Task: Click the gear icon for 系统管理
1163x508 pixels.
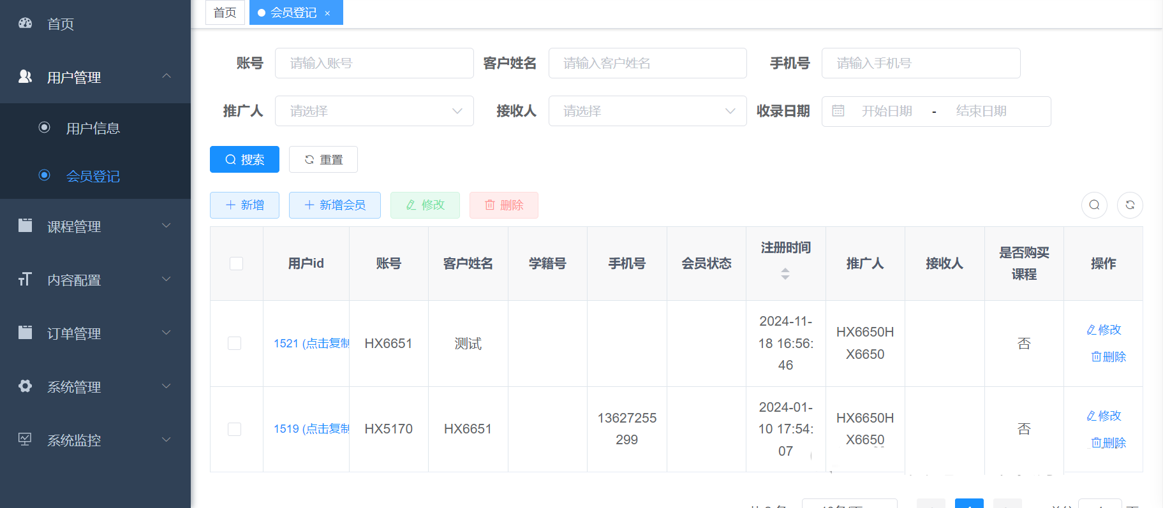Action: (26, 386)
